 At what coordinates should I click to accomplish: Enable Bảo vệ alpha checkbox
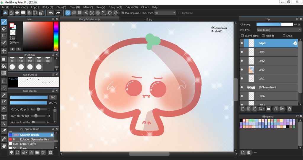tap(242, 36)
